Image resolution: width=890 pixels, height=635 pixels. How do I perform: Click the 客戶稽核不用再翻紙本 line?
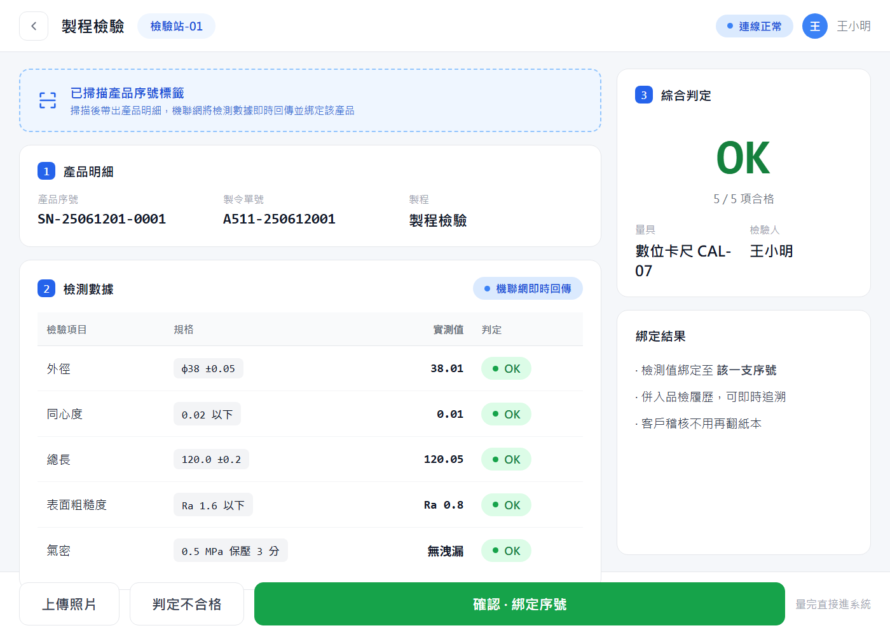tap(698, 424)
